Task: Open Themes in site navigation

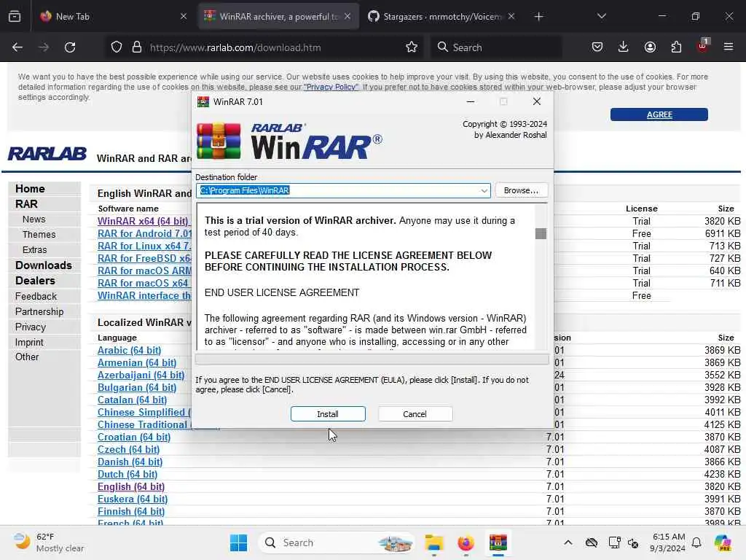Action: tap(39, 234)
